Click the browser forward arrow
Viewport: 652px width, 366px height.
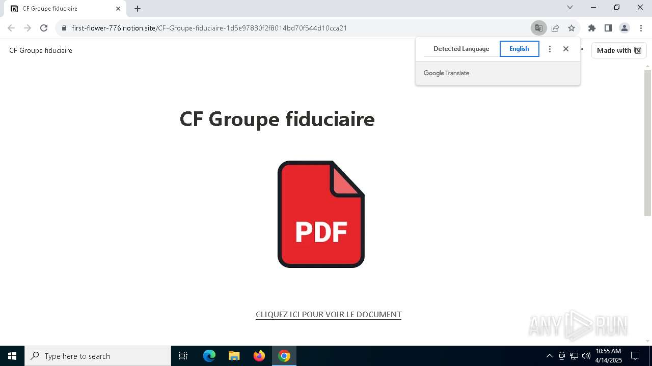pos(28,28)
